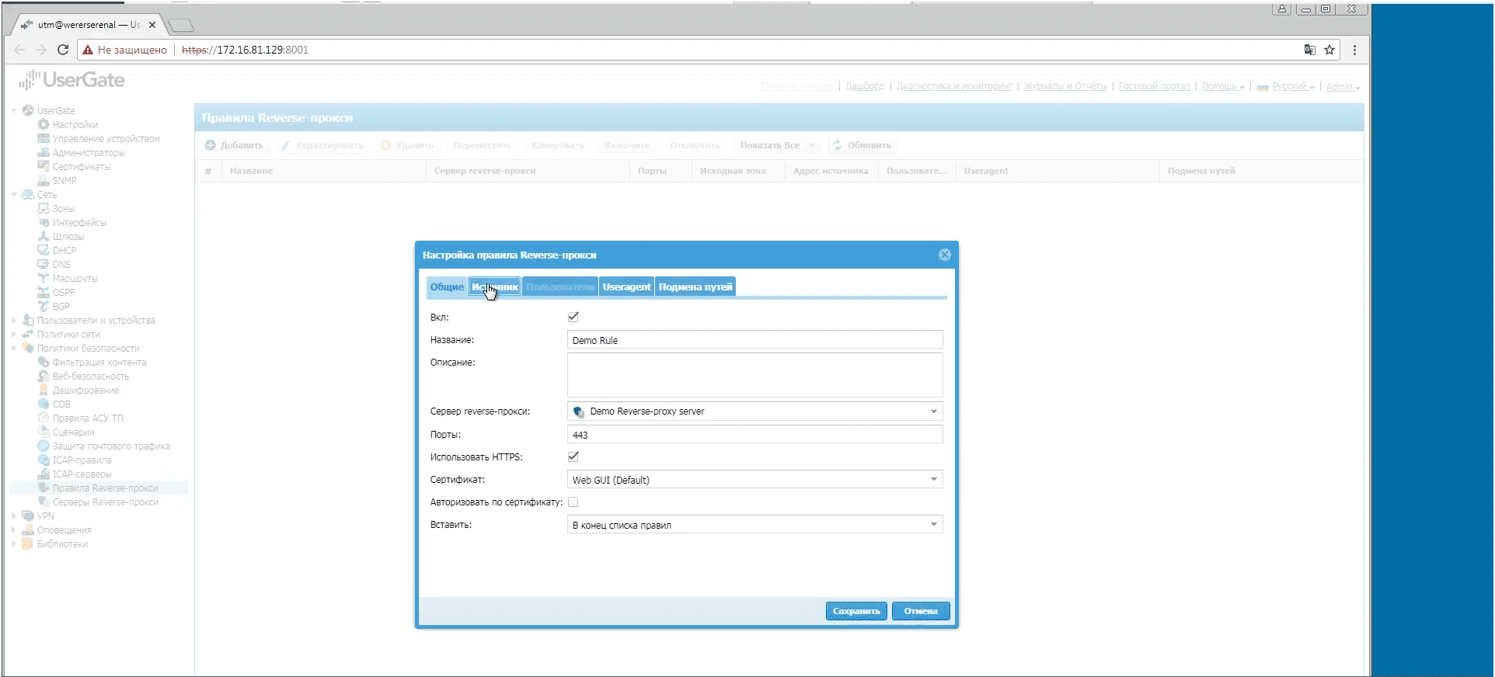Open the Сервер reverse-прокси dropdown
Image resolution: width=1495 pixels, height=677 pixels.
point(934,411)
